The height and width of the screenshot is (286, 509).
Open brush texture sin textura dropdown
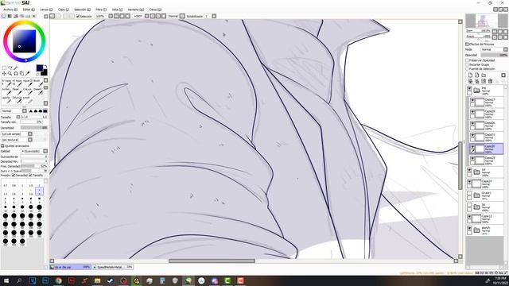pyautogui.click(x=17, y=140)
